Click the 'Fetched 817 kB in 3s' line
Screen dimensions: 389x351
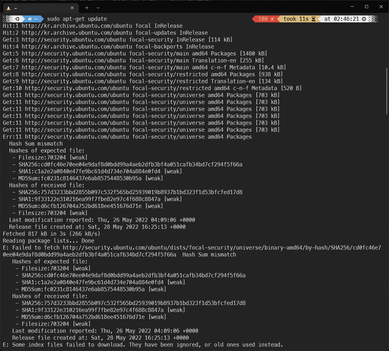click(52, 234)
